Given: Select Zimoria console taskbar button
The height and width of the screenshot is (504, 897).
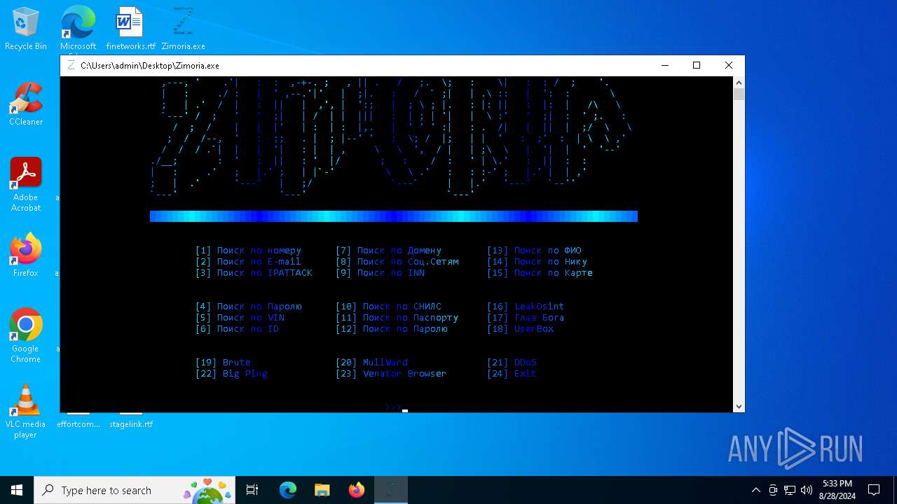Looking at the screenshot, I should point(390,490).
